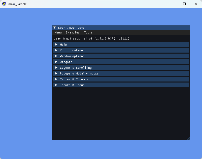Click the arrow icon on Popups & Modal windows
Image resolution: width=202 pixels, height=159 pixels.
56,73
